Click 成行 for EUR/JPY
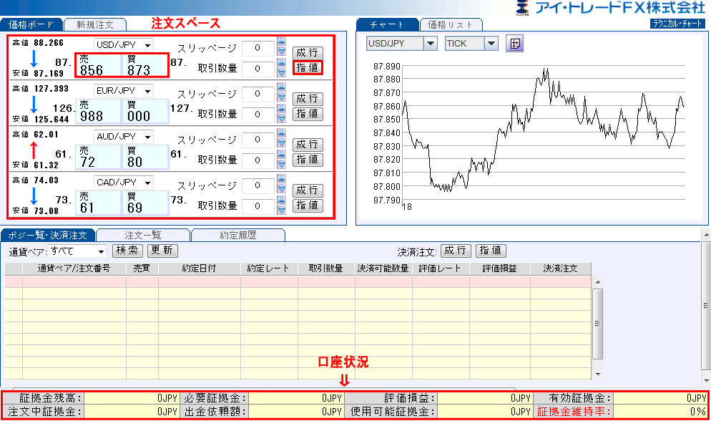Screen dimensions: 711x421 click(x=308, y=98)
